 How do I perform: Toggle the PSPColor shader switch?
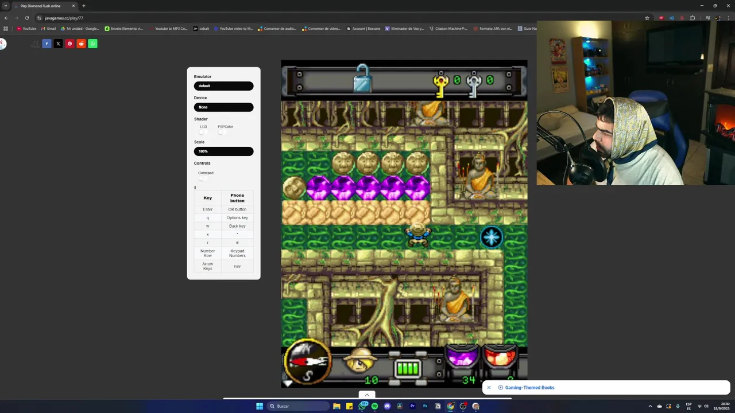click(x=222, y=132)
